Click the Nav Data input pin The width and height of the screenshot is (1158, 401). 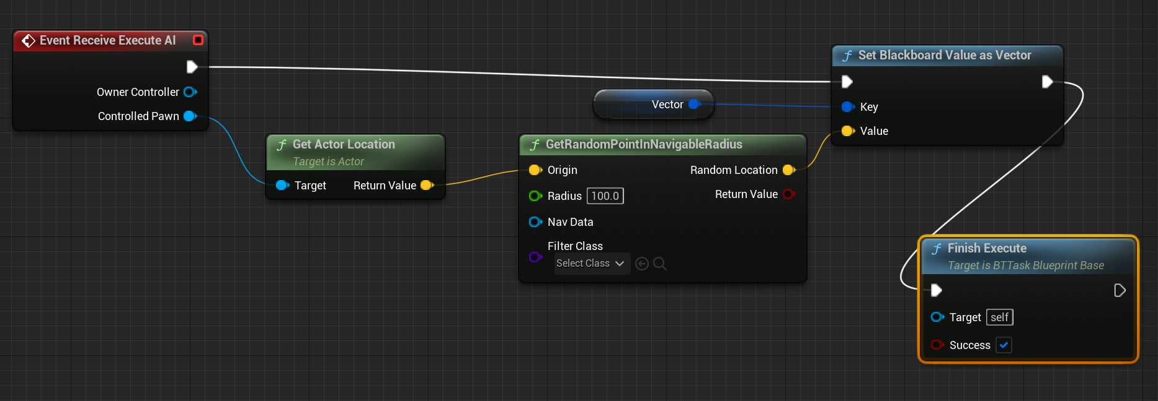coord(535,222)
